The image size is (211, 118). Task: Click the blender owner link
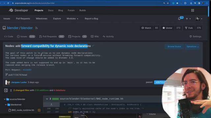coord(13,28)
